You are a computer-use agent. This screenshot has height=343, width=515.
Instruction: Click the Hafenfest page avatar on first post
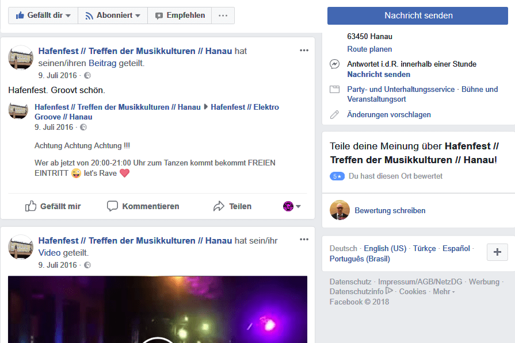21,57
